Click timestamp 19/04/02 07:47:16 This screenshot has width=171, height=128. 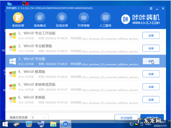[x=56, y=102]
